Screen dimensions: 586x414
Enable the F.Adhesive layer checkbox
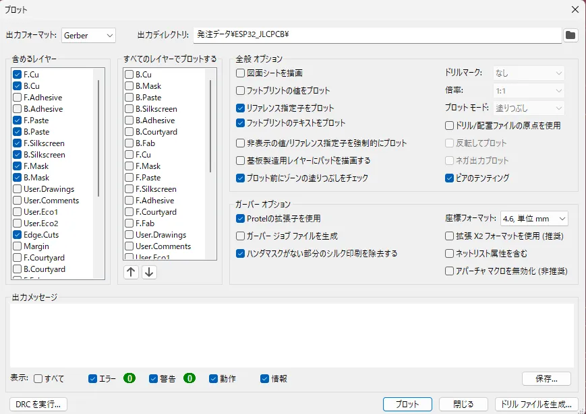tap(18, 98)
